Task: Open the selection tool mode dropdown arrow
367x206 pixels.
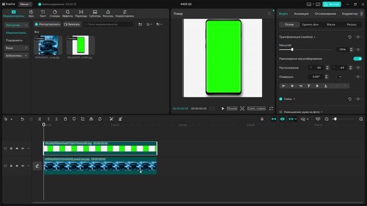Action: pyautogui.click(x=11, y=120)
